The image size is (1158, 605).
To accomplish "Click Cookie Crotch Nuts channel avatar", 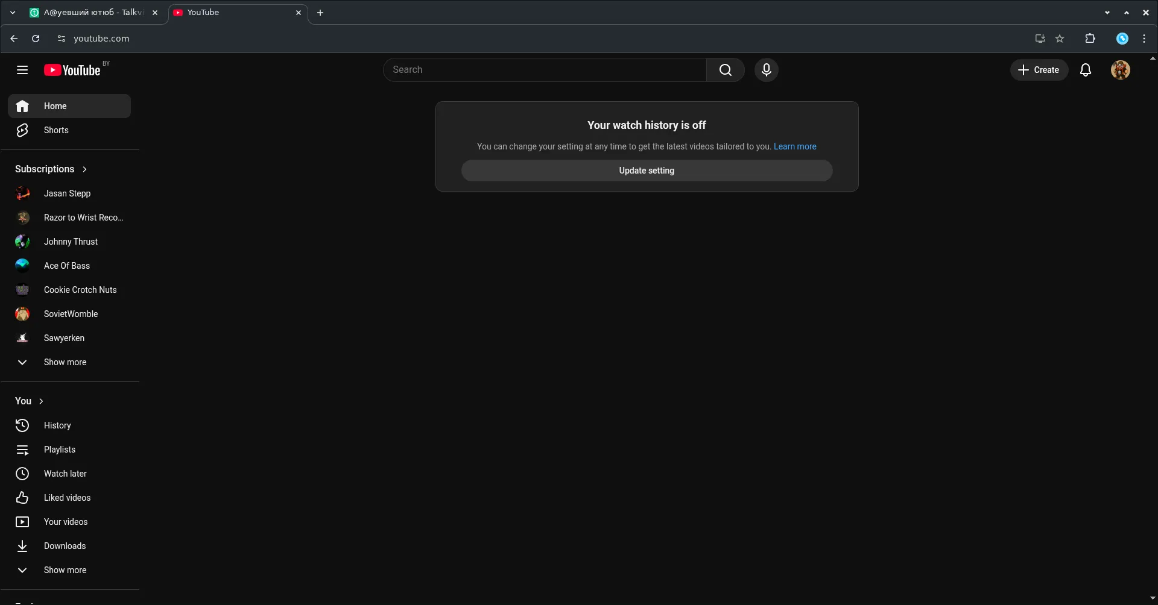I will point(22,290).
